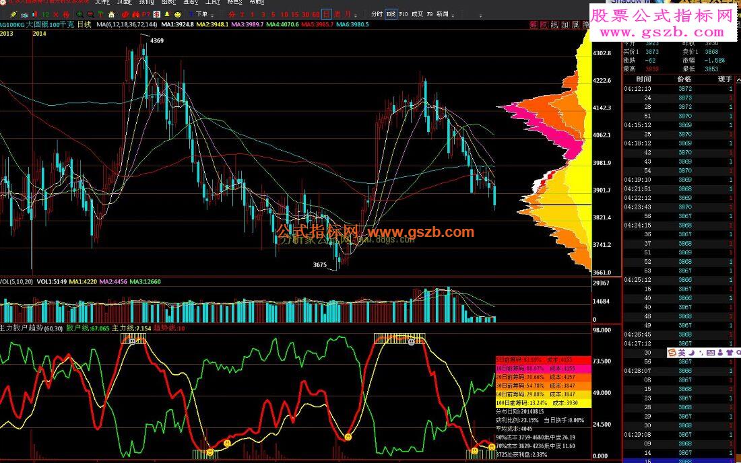Click the green 12 toolbar icon
Viewport: 741px width, 463px height.
click(46, 15)
